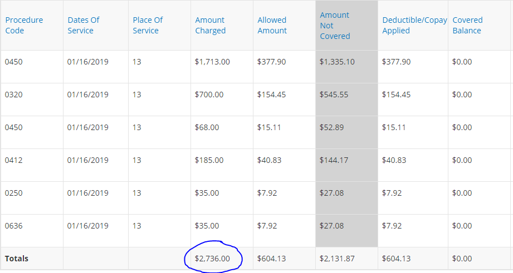Click the Covered Balance column header

point(467,26)
